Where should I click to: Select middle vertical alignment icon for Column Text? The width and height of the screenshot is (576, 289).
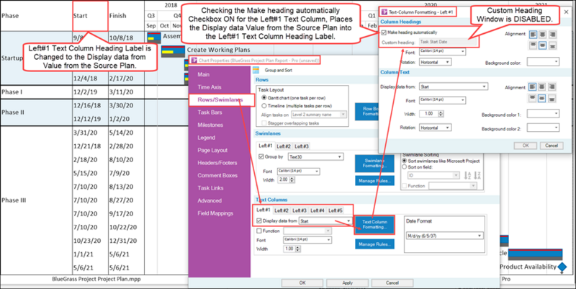point(542,98)
